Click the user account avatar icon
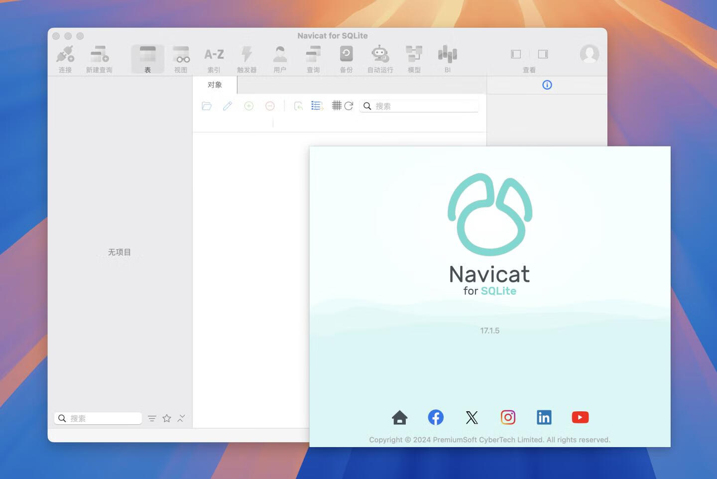 tap(590, 54)
